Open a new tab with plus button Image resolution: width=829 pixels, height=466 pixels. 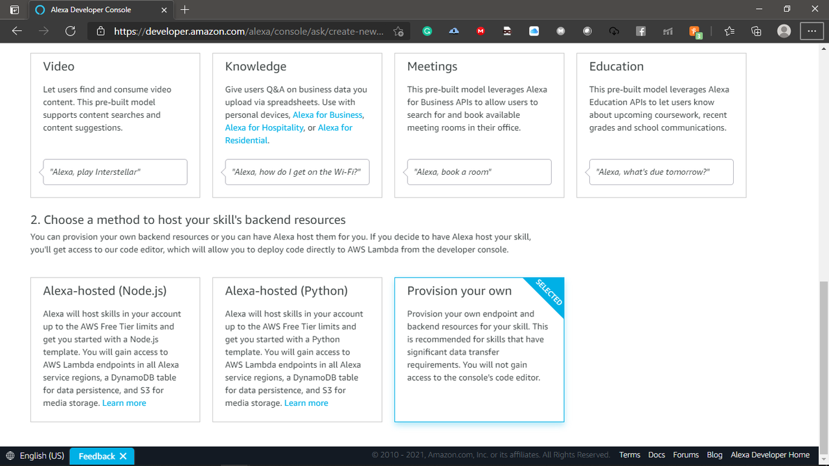pyautogui.click(x=185, y=10)
